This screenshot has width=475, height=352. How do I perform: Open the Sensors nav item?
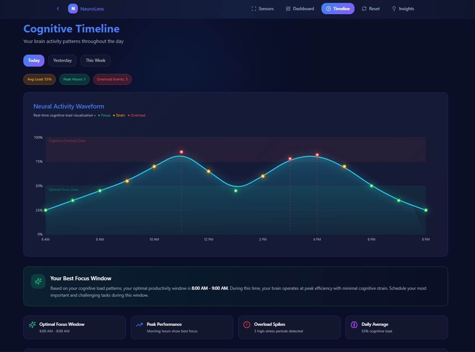tap(262, 9)
